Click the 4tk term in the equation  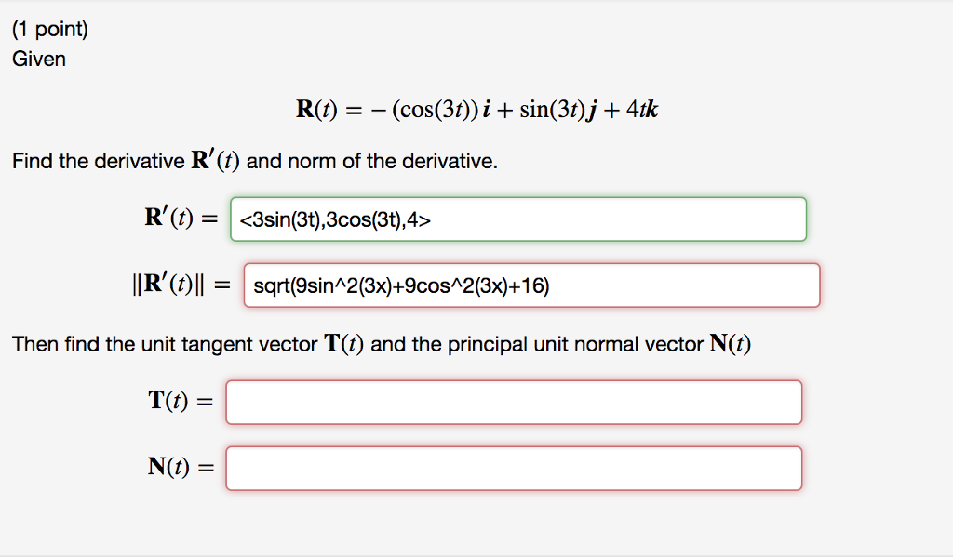[641, 109]
